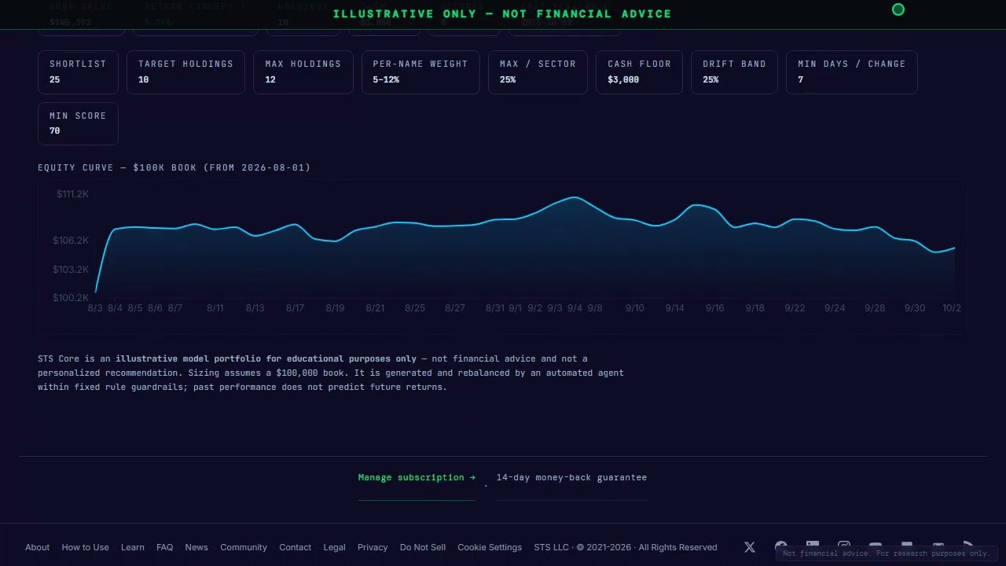
Task: Click the Max Holdings 12 card
Action: 303,72
